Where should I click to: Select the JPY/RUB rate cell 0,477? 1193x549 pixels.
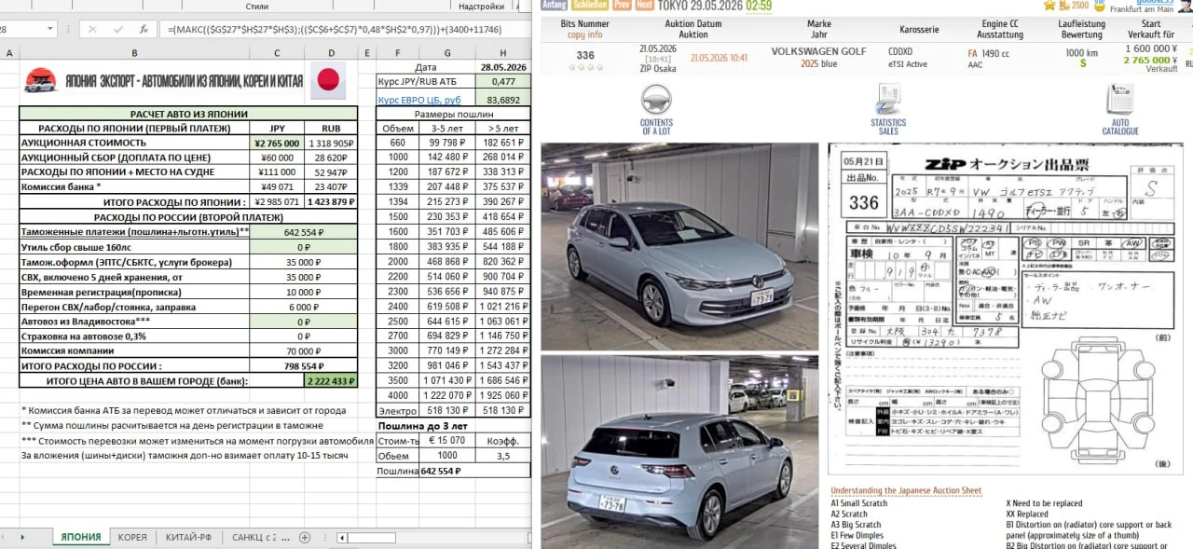click(x=503, y=82)
